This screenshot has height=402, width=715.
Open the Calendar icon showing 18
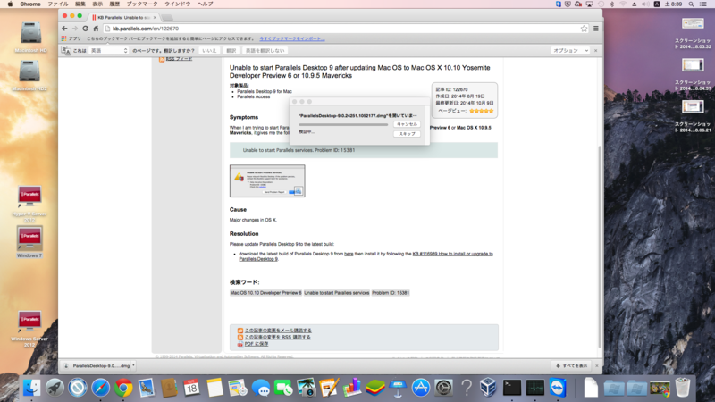click(x=191, y=388)
